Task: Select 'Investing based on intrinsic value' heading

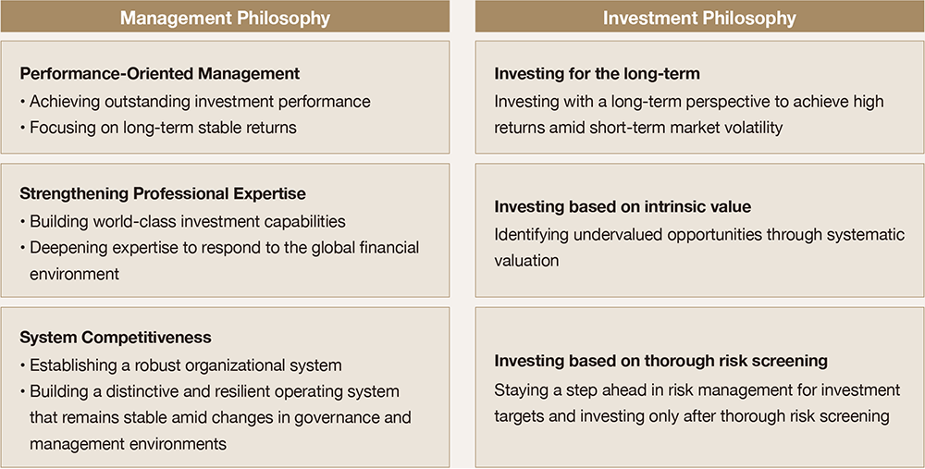Action: point(623,207)
